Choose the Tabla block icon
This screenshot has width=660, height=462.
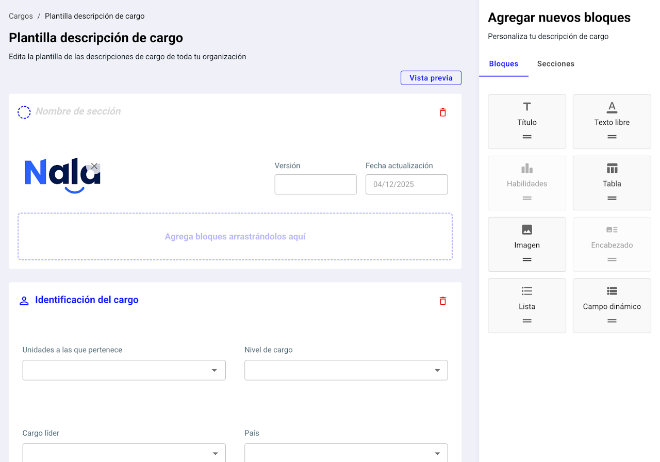612,169
